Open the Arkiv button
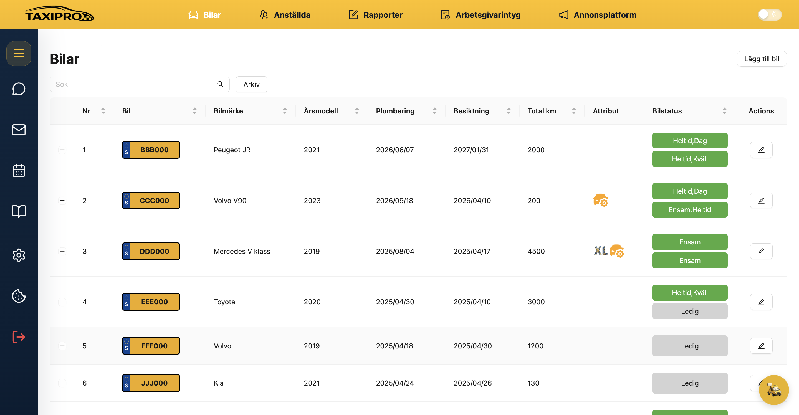799x415 pixels. [x=251, y=84]
